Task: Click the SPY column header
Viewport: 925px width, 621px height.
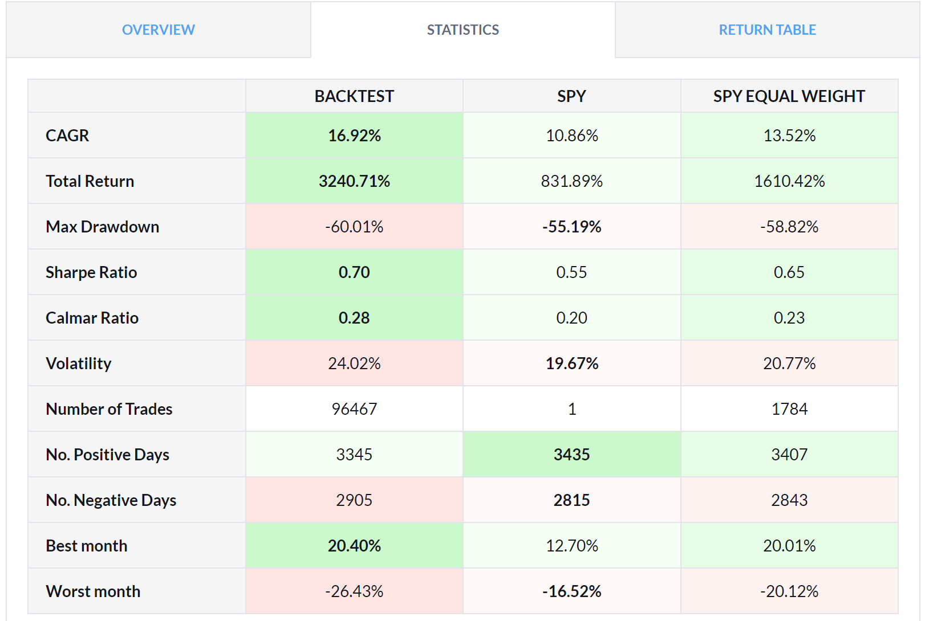Action: pos(571,96)
